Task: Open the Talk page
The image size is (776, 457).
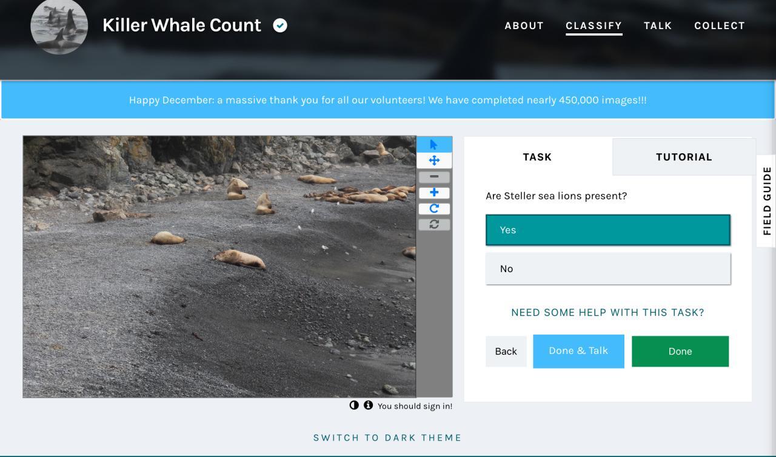Action: pos(658,25)
